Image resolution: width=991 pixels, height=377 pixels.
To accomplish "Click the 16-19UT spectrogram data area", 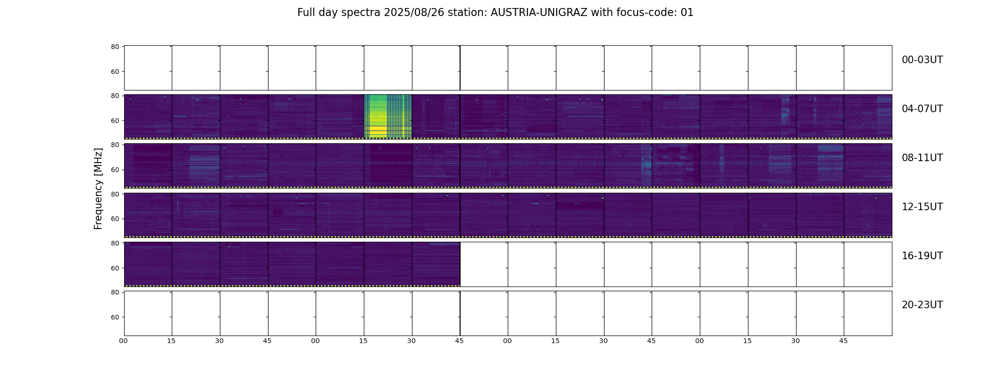I will (x=292, y=264).
